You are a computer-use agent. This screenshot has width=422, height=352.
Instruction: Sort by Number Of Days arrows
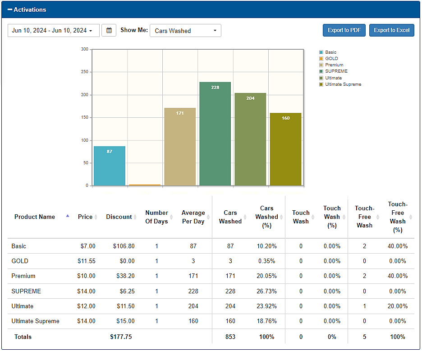[171, 217]
